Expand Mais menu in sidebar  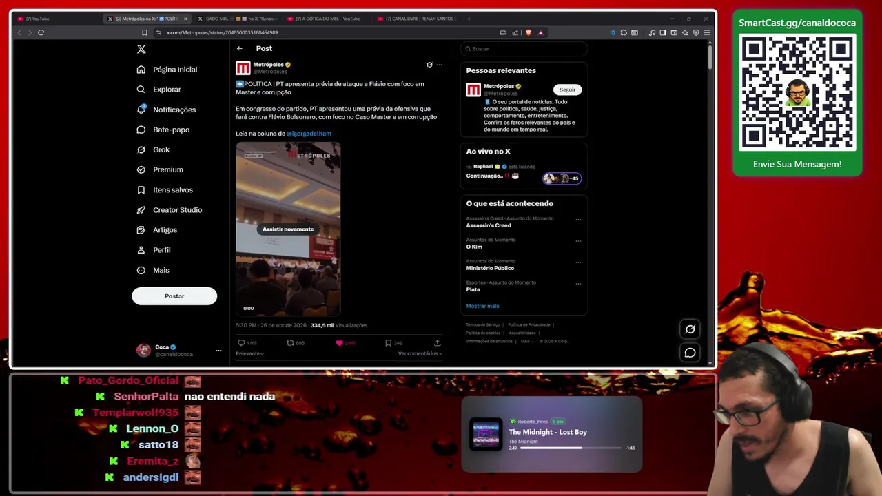[x=153, y=270]
